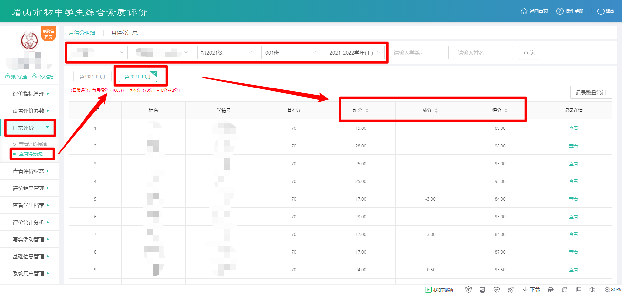Click 查看 link for row 5

tap(573, 199)
